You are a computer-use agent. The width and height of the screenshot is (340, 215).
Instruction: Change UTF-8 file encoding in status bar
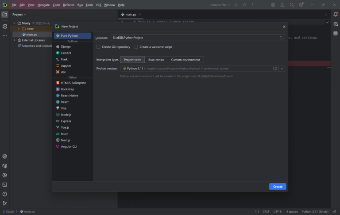277,211
